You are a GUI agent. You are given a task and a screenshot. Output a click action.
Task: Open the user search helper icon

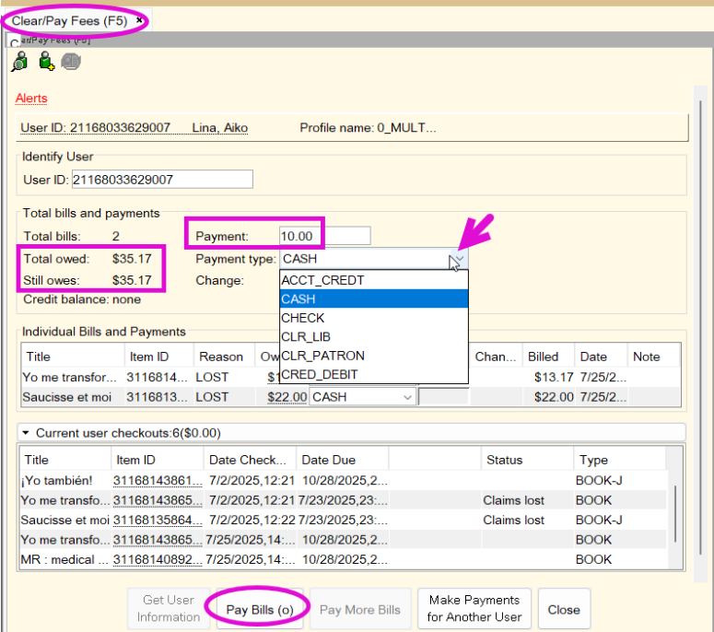20,62
